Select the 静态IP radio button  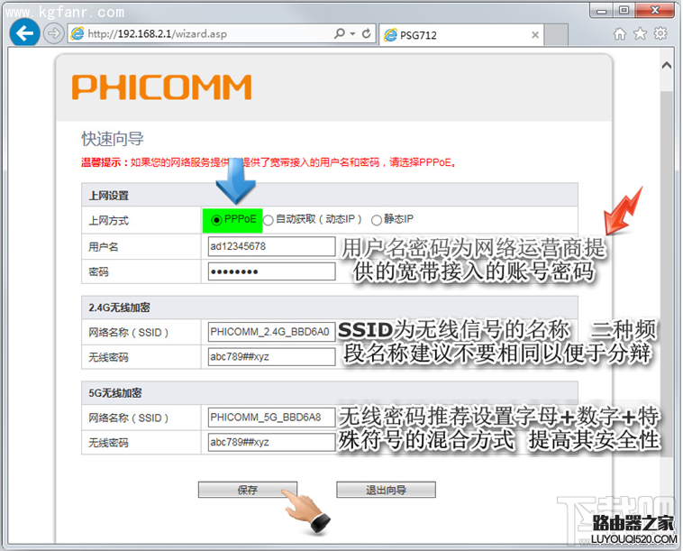point(377,220)
